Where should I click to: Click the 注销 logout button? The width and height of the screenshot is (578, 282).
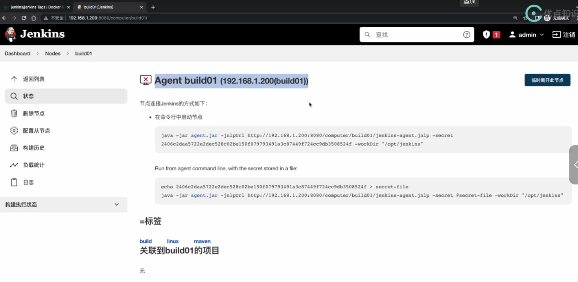pyautogui.click(x=564, y=35)
